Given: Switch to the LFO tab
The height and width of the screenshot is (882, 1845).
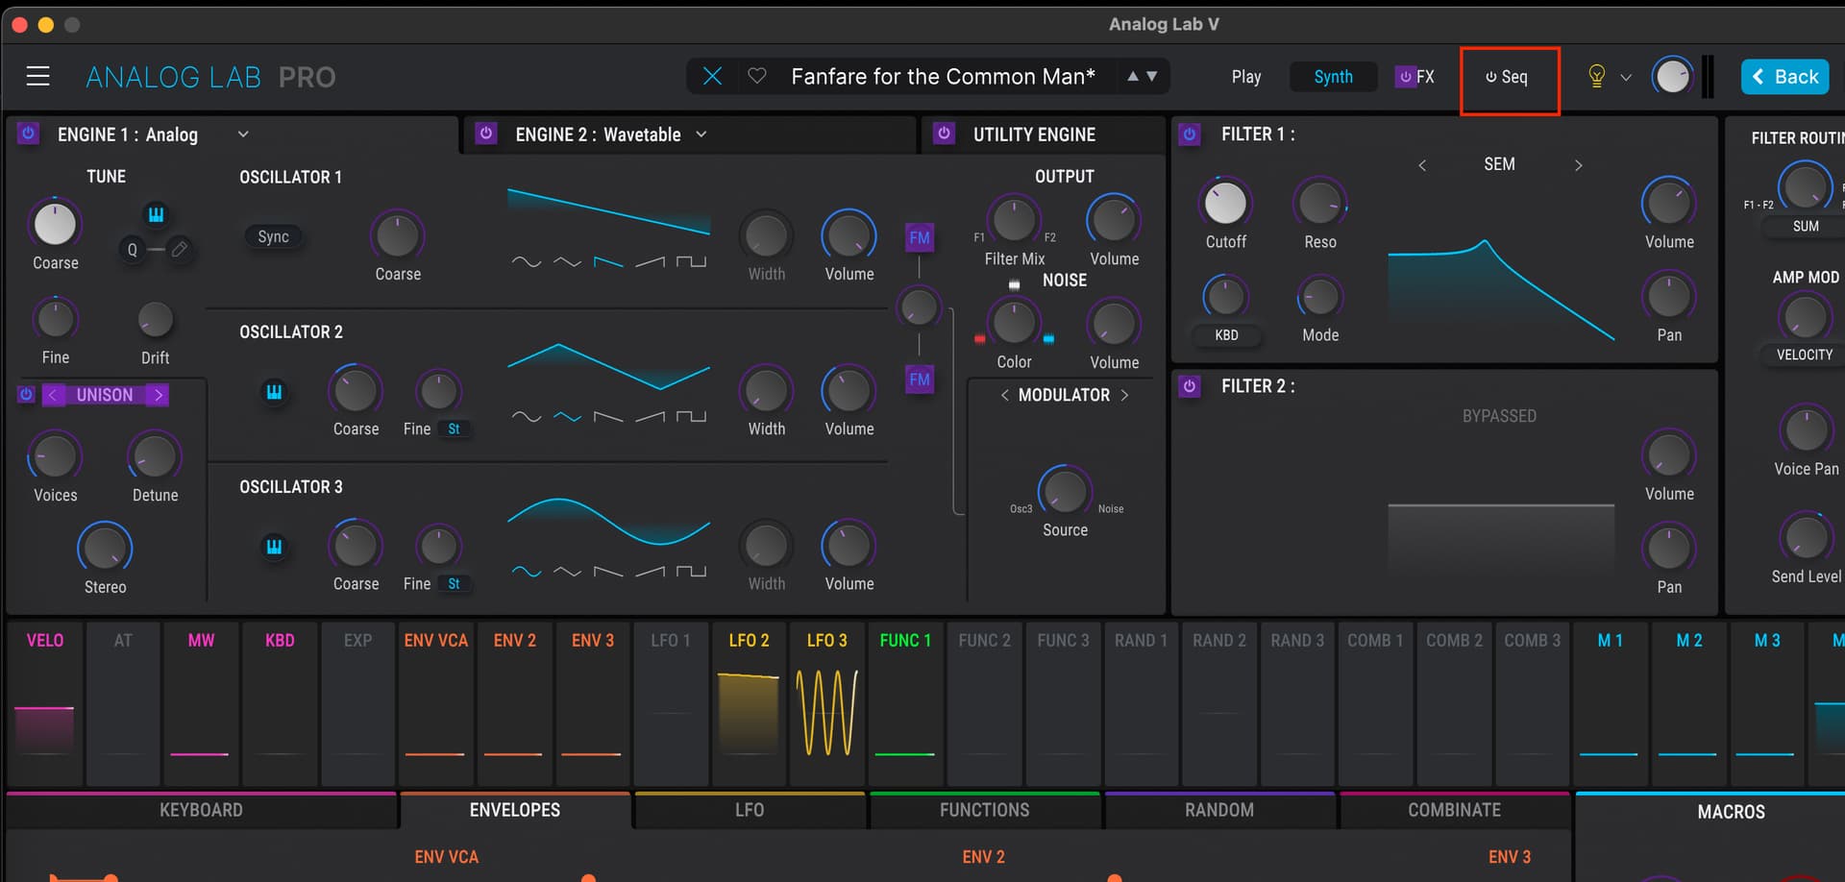Looking at the screenshot, I should pyautogui.click(x=750, y=810).
